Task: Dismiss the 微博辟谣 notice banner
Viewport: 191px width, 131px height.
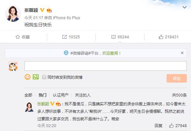Action: (182, 53)
